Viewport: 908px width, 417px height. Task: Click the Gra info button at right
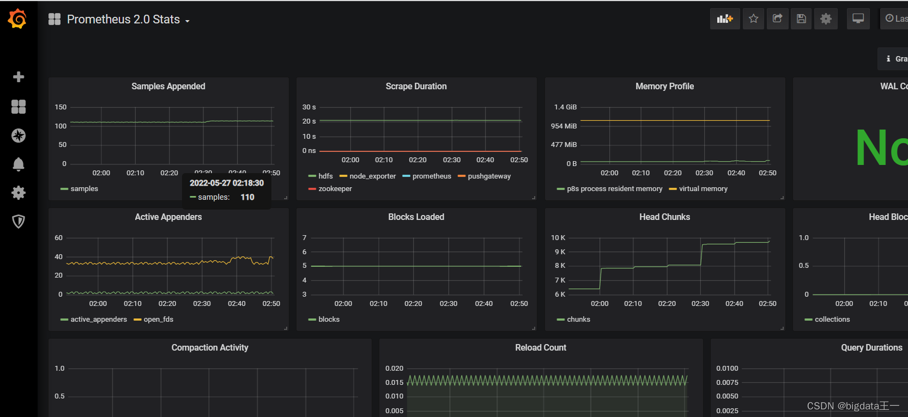pos(894,59)
